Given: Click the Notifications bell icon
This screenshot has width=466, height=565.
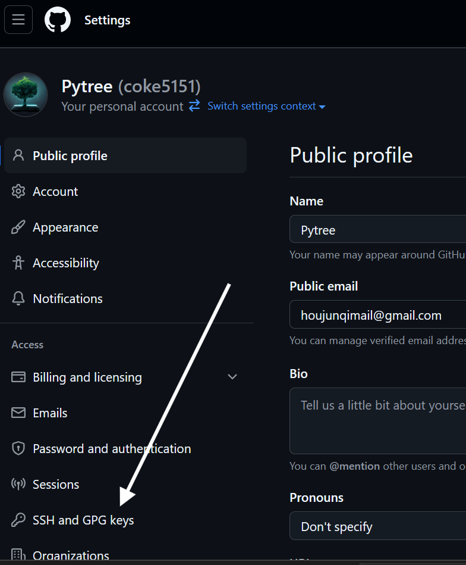Looking at the screenshot, I should (x=18, y=298).
